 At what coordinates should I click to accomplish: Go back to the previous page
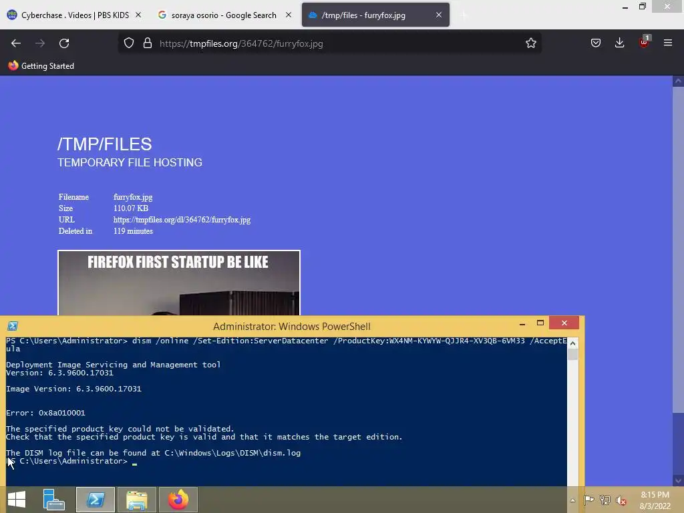pyautogui.click(x=16, y=43)
